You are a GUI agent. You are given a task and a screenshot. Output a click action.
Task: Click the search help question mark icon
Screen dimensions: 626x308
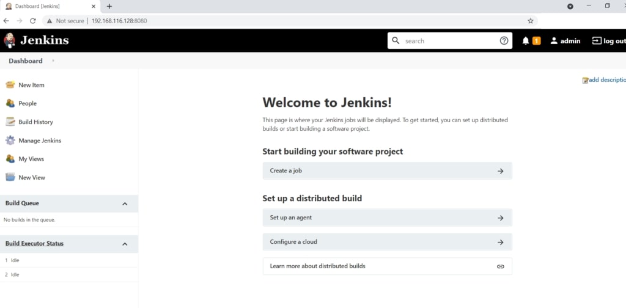tap(504, 41)
